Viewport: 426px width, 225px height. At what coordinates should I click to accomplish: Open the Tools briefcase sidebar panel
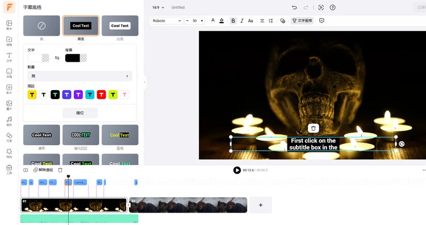9,169
